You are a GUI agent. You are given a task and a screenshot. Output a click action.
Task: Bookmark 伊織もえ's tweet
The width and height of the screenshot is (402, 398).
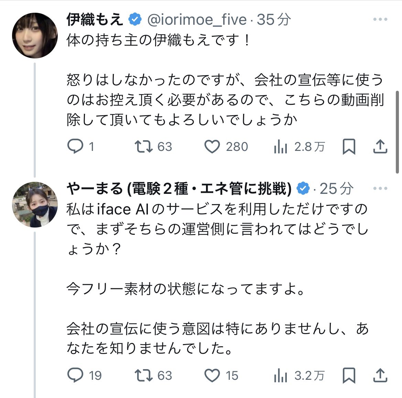click(x=349, y=147)
